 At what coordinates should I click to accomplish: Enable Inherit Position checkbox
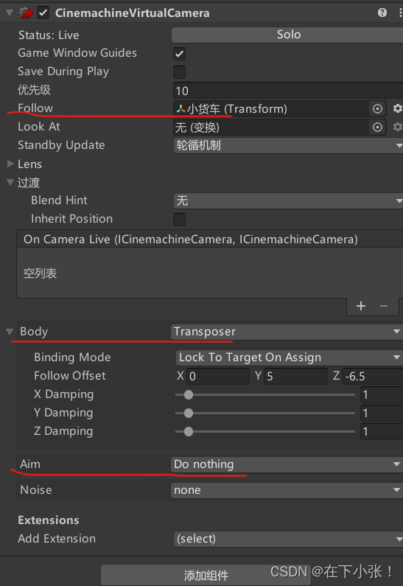coord(179,220)
